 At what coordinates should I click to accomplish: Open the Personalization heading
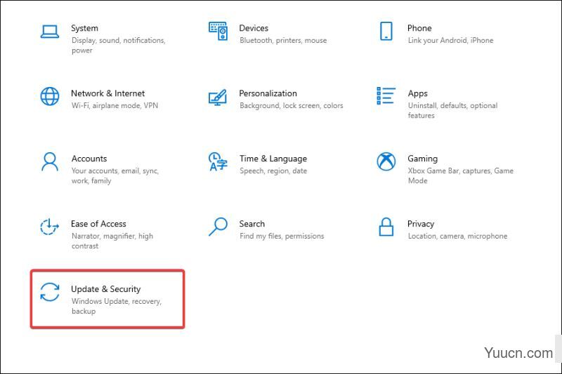tap(268, 93)
